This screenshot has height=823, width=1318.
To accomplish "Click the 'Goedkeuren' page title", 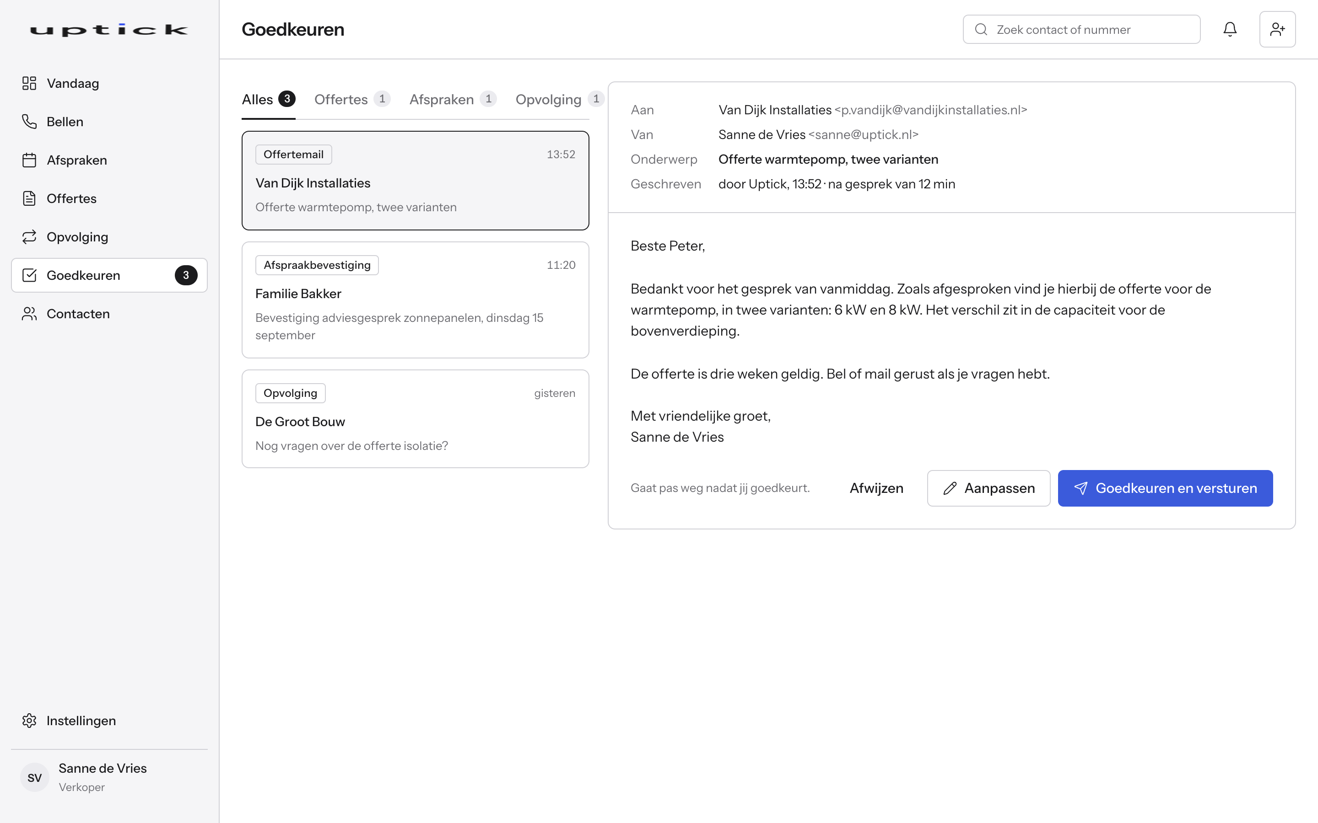I will [x=293, y=29].
